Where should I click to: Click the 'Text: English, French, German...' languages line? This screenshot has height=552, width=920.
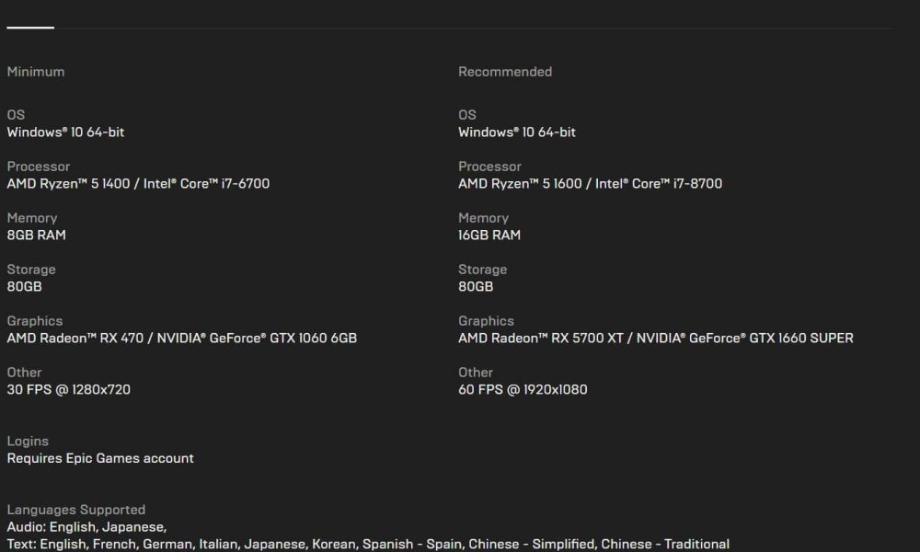click(x=369, y=544)
